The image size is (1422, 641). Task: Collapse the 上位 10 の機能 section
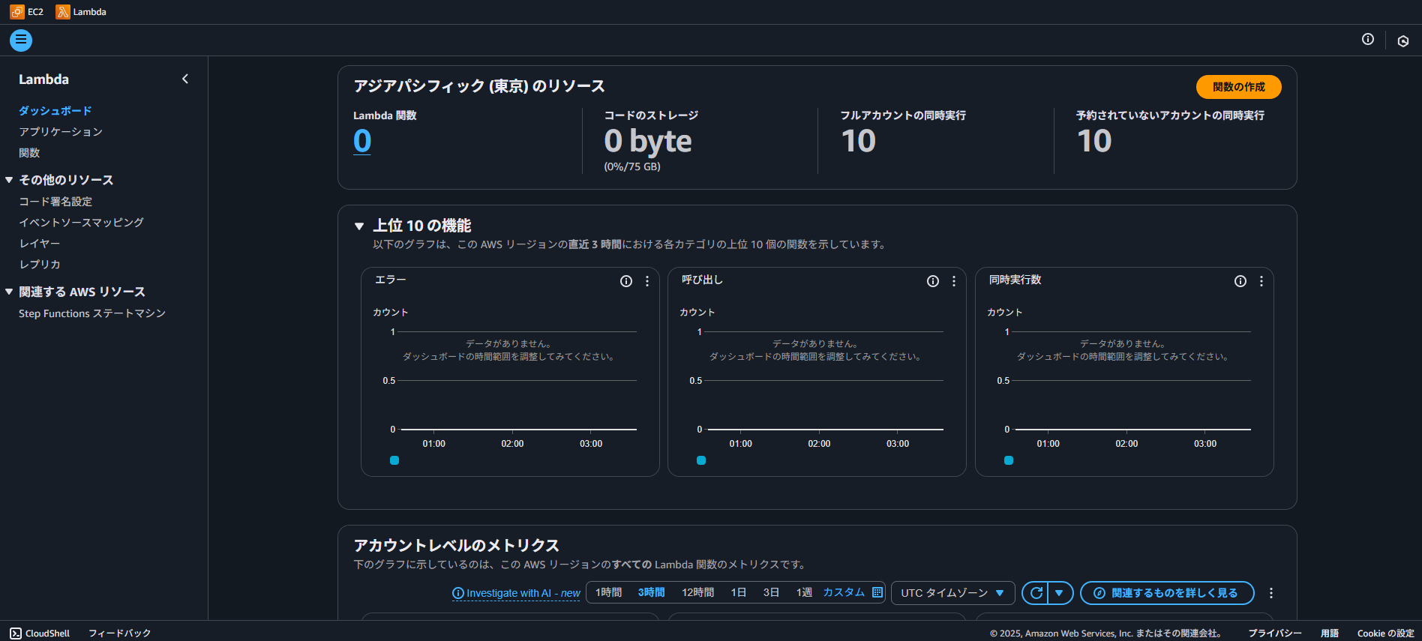(x=359, y=226)
